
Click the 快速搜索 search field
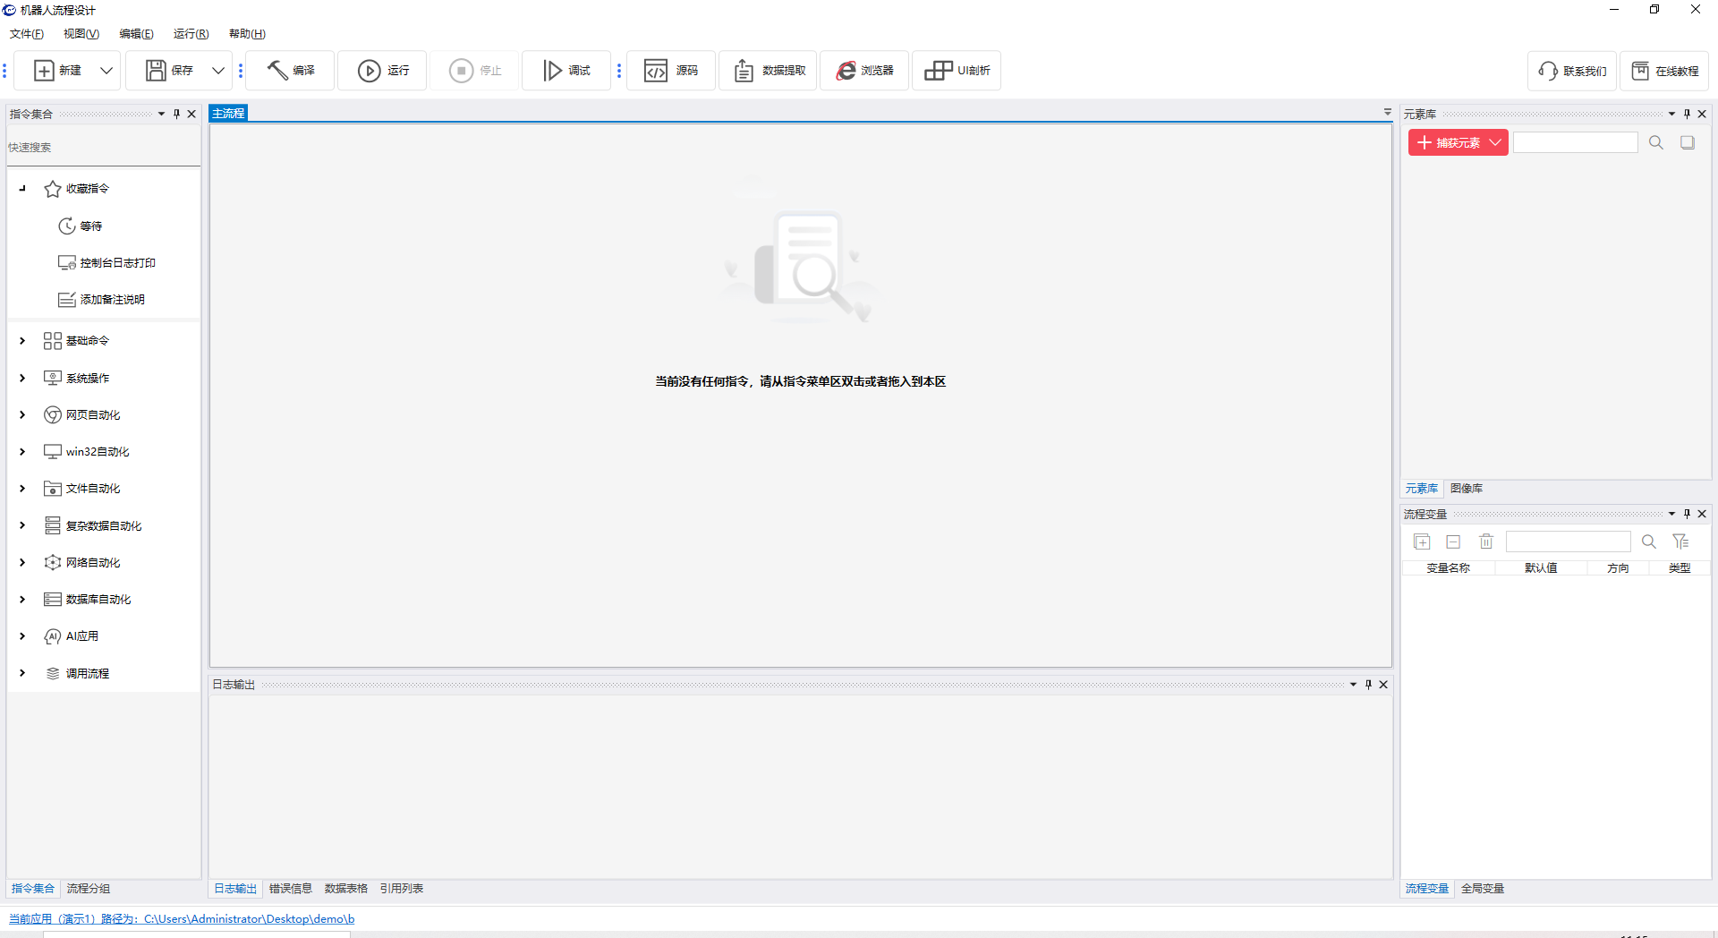tap(103, 148)
